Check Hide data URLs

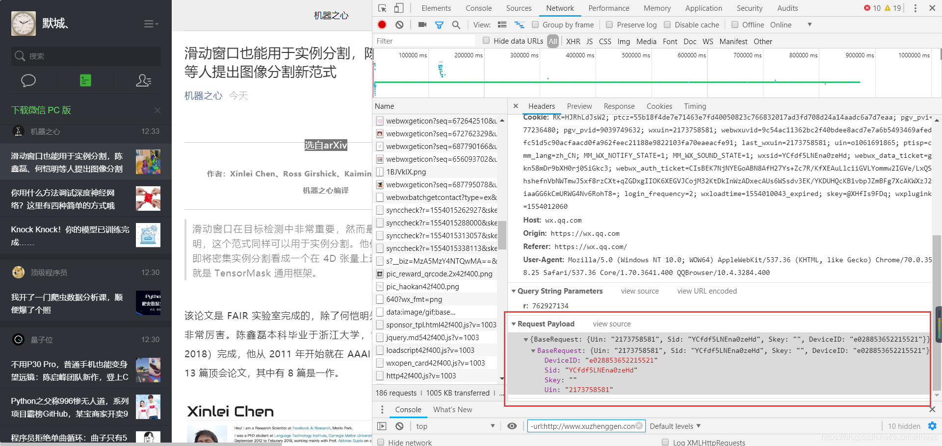pyautogui.click(x=486, y=41)
